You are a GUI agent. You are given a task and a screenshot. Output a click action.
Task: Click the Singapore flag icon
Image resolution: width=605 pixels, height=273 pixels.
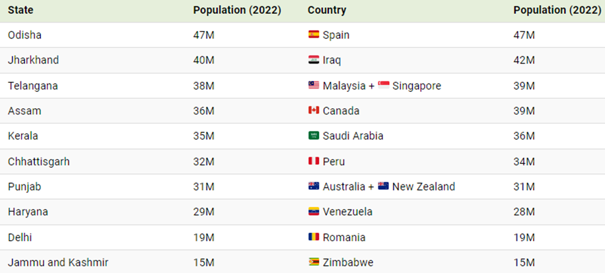point(384,85)
